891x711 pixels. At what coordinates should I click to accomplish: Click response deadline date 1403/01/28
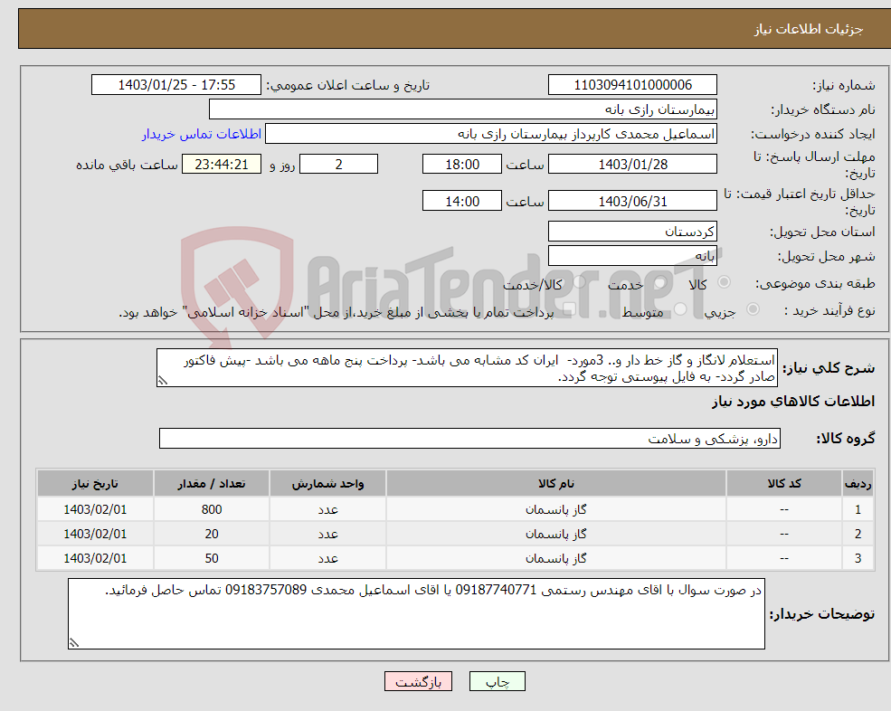(632, 165)
